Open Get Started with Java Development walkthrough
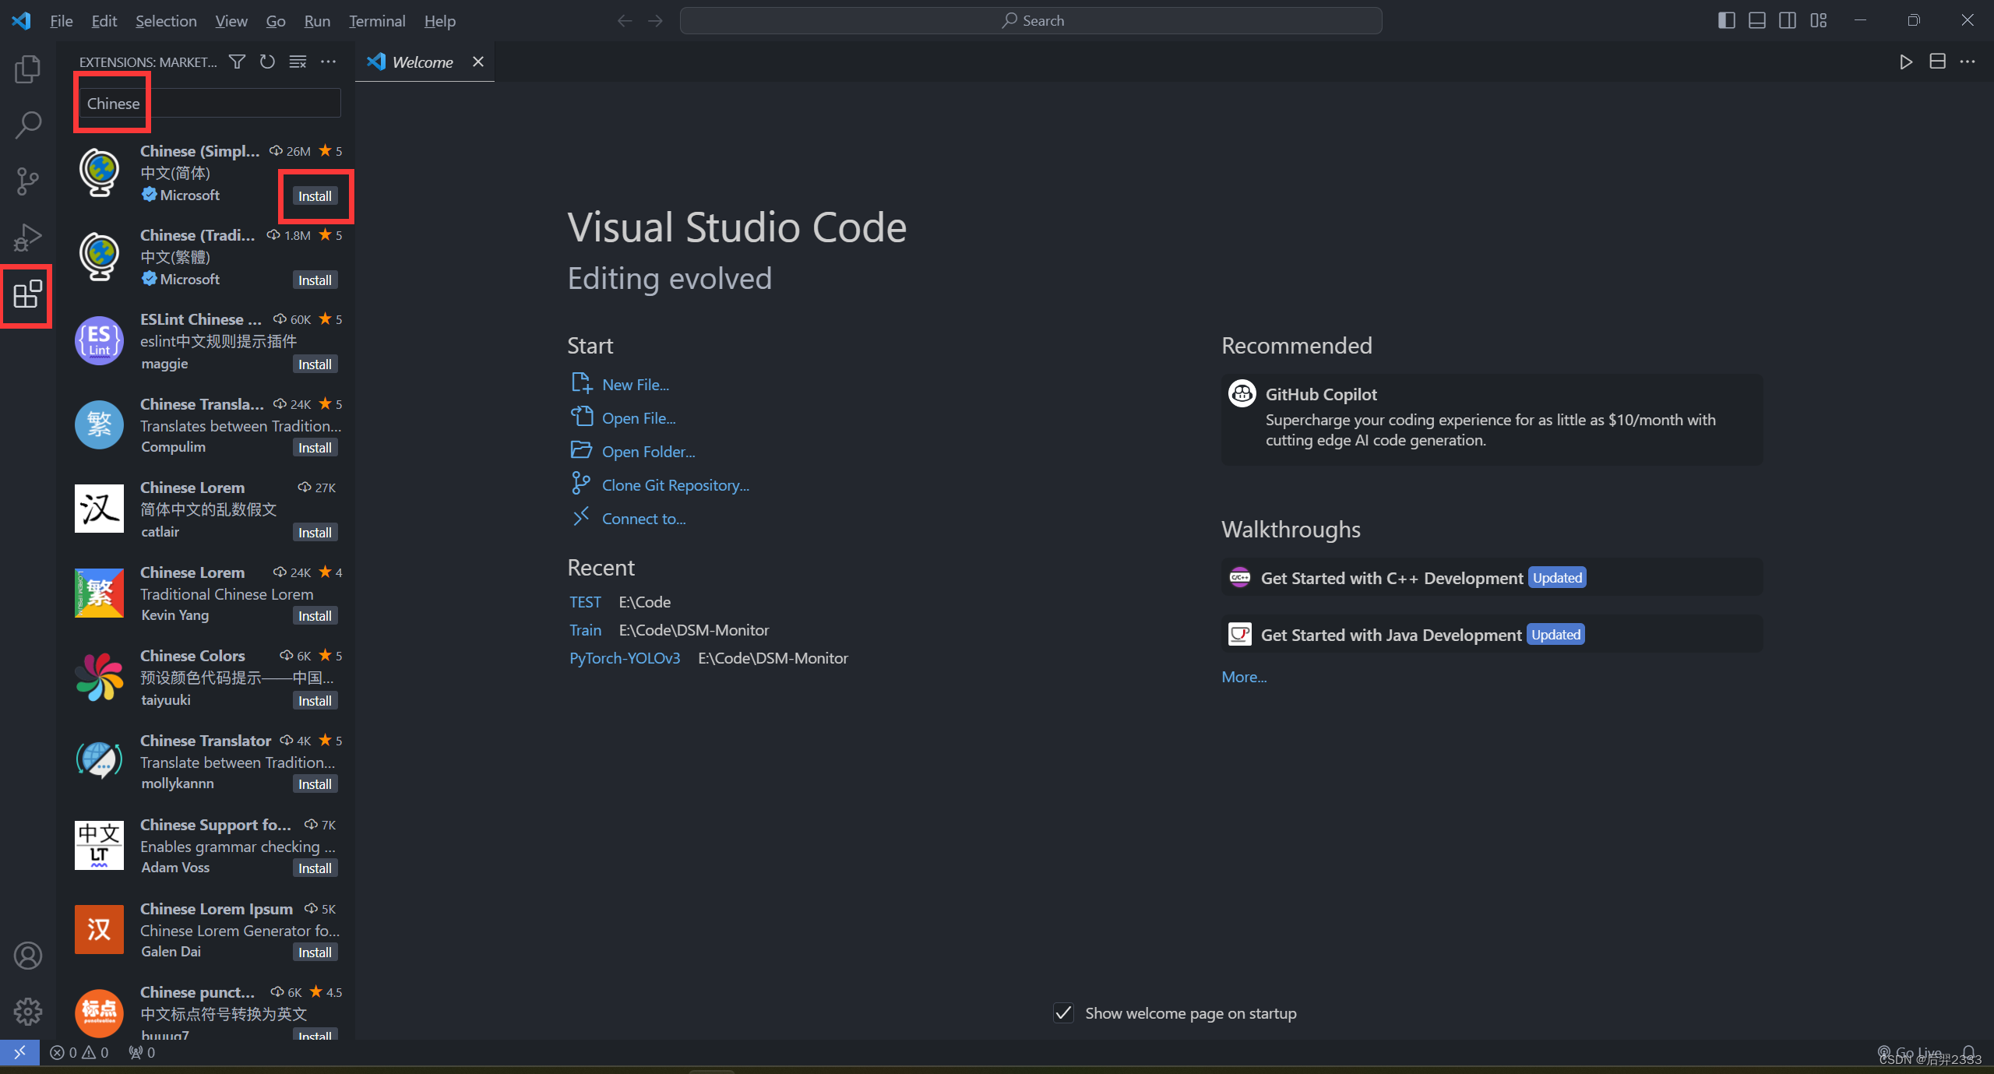The image size is (1994, 1074). coord(1492,635)
